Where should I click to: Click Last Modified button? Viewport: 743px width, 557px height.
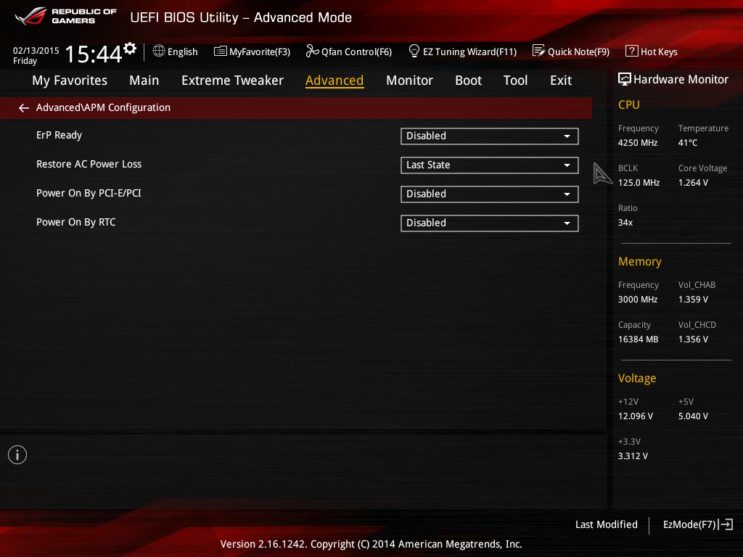[x=606, y=524]
